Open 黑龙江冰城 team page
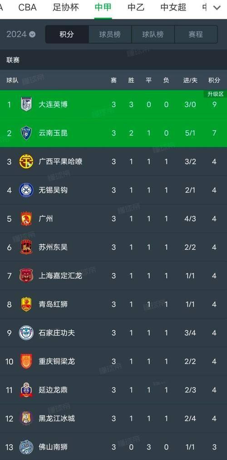 click(x=57, y=419)
